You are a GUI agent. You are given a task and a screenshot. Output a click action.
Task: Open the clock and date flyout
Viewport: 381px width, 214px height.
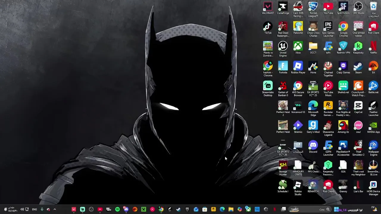click(13, 209)
